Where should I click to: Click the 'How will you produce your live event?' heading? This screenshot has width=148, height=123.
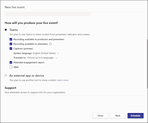(31, 23)
